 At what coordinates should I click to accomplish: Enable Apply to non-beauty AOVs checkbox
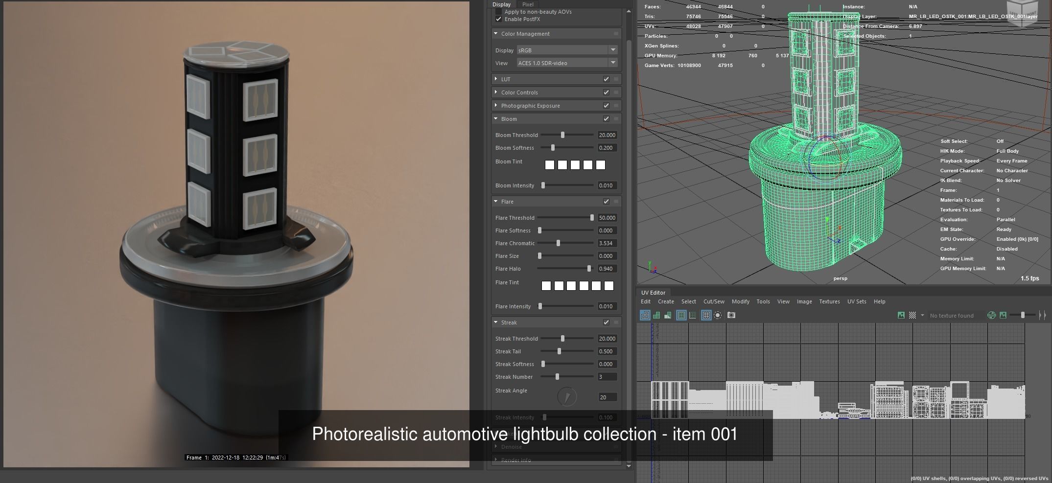pos(498,11)
